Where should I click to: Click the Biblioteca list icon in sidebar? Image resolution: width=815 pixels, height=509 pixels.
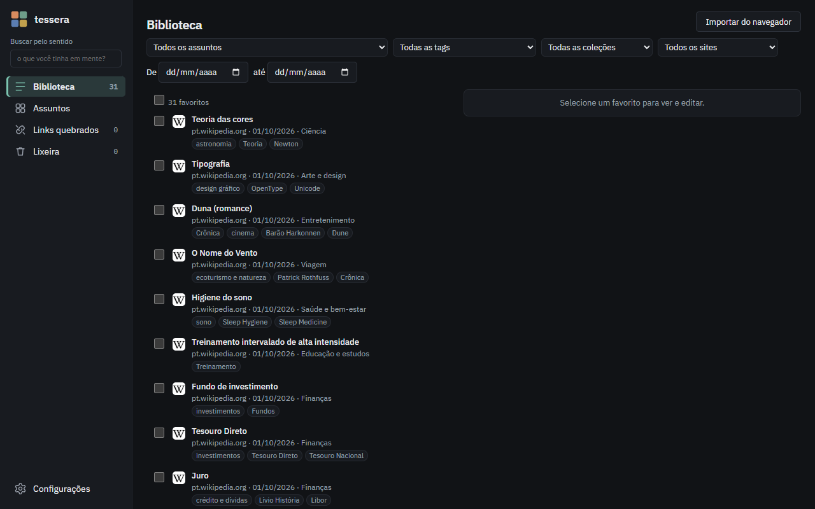tap(20, 87)
